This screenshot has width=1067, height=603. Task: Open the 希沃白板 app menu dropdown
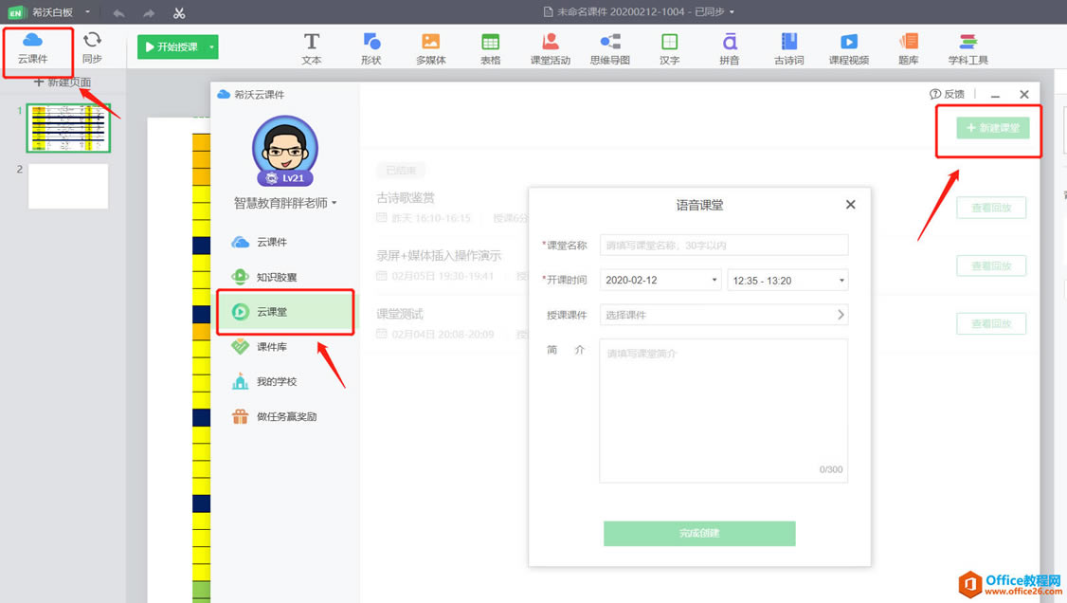pyautogui.click(x=88, y=11)
